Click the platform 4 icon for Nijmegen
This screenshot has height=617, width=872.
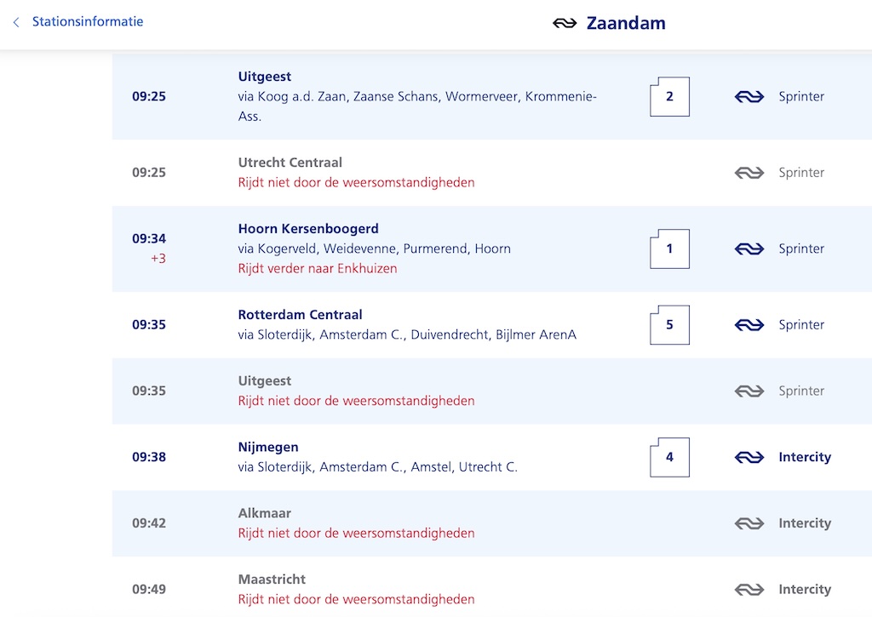point(669,457)
